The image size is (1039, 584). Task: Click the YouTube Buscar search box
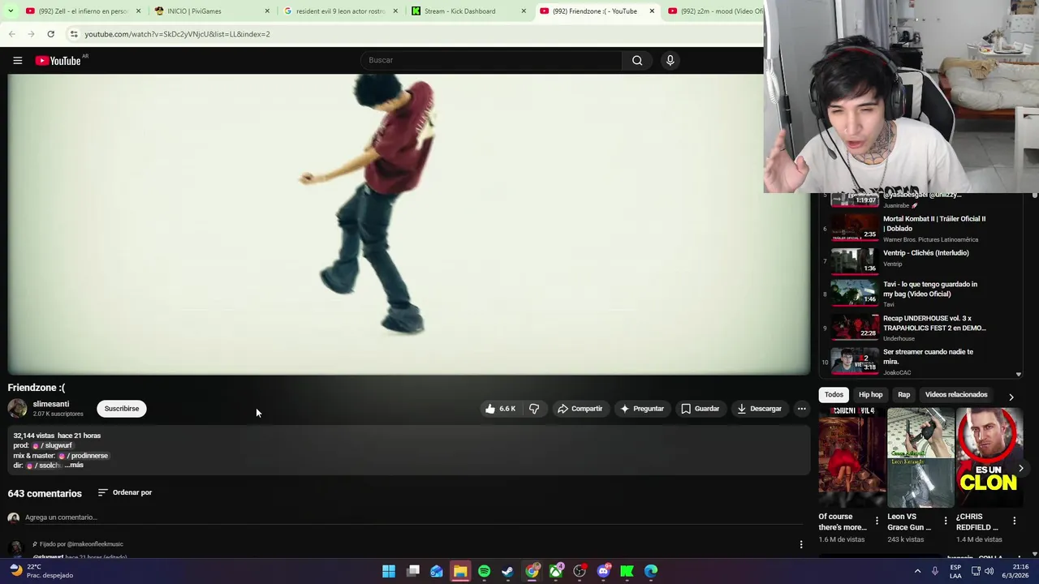pyautogui.click(x=492, y=60)
